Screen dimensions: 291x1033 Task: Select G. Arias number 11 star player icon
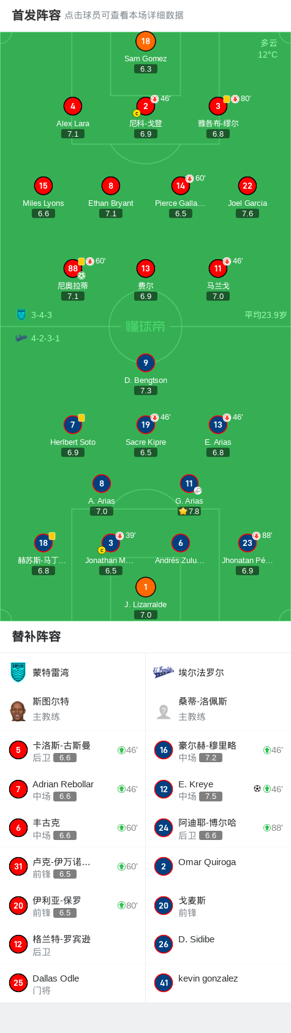pos(189,483)
